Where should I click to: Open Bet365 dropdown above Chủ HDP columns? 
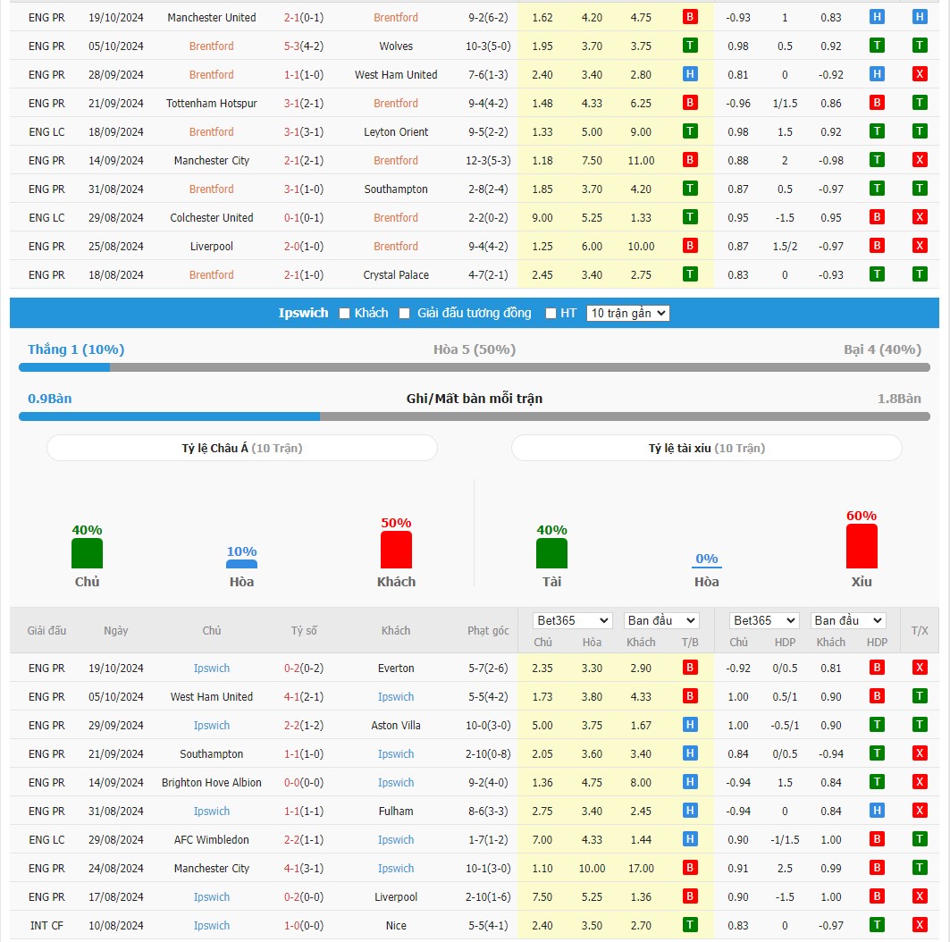click(764, 620)
